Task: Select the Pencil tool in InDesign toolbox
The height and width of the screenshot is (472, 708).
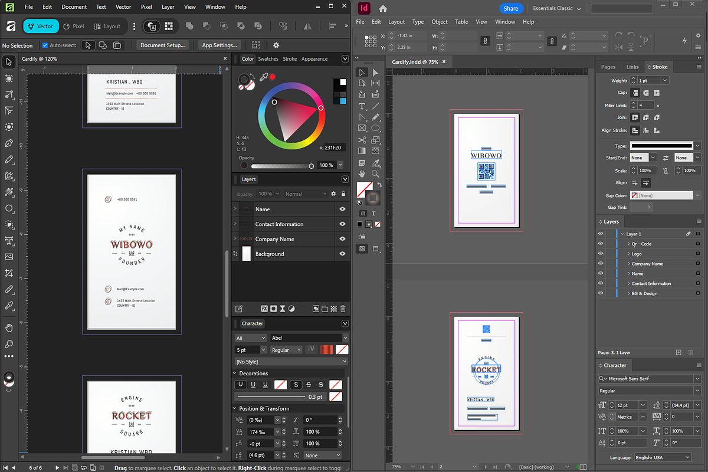Action: (375, 117)
